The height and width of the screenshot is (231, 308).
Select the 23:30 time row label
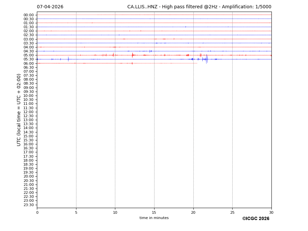(x=29, y=205)
